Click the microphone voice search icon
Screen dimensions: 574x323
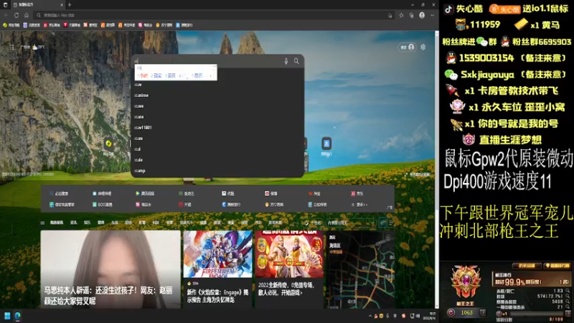coord(286,61)
